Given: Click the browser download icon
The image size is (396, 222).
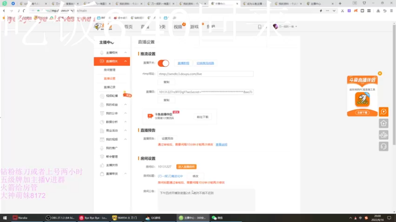Looking at the screenshot, I should [378, 11].
